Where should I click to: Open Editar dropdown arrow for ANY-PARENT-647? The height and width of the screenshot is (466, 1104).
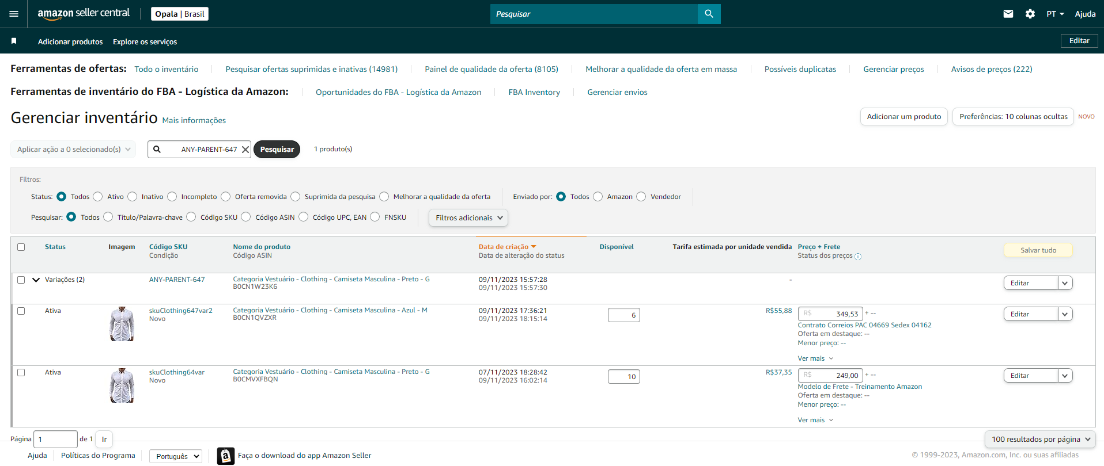coord(1065,283)
